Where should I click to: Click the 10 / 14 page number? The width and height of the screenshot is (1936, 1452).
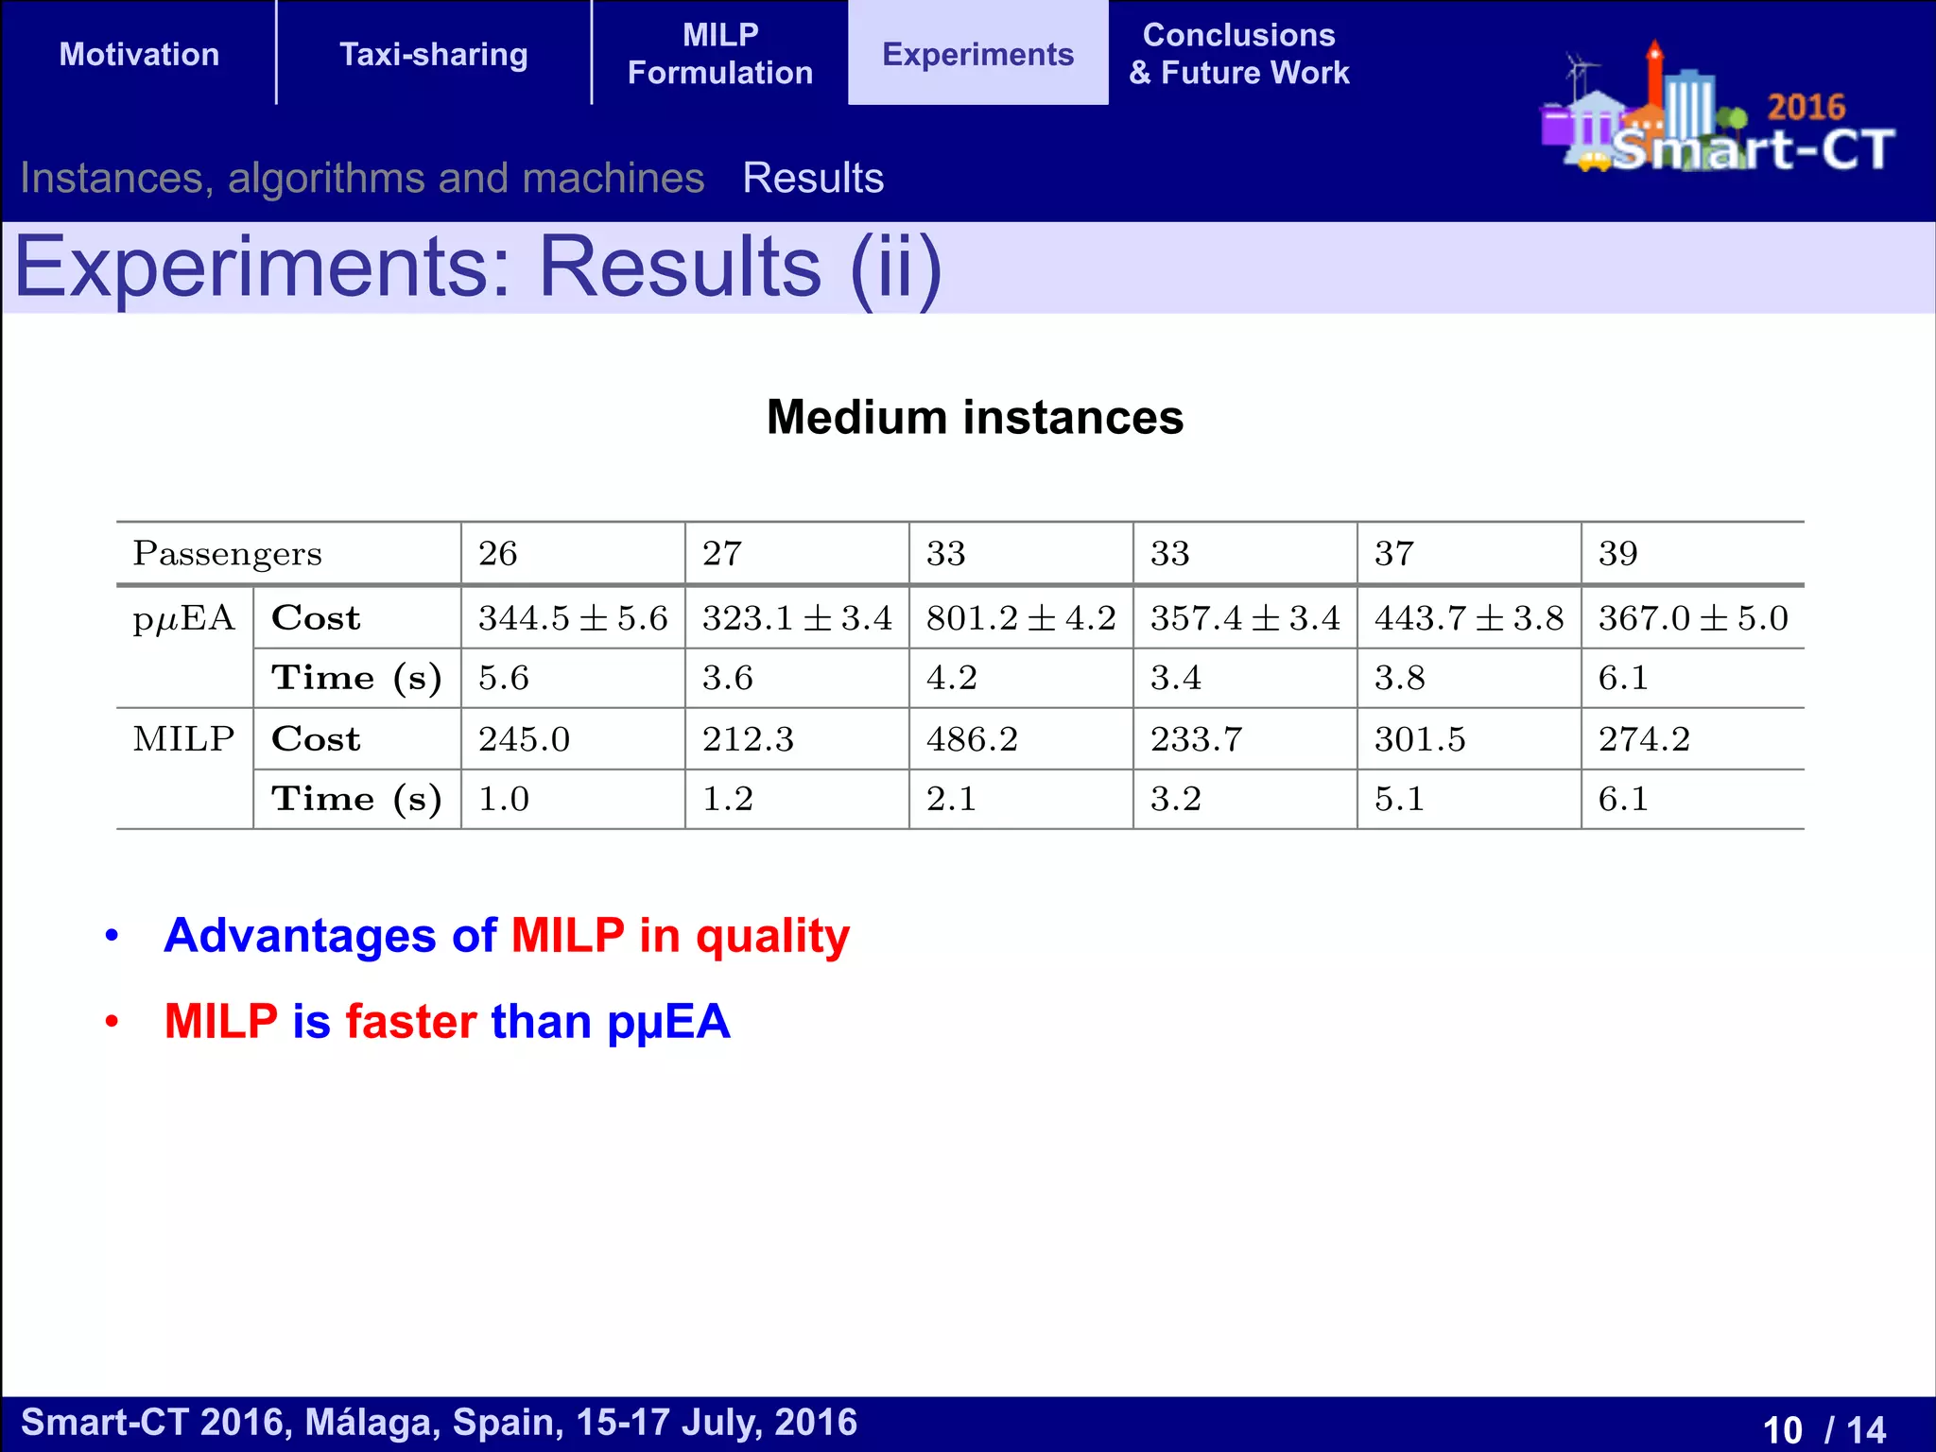coord(1824,1429)
